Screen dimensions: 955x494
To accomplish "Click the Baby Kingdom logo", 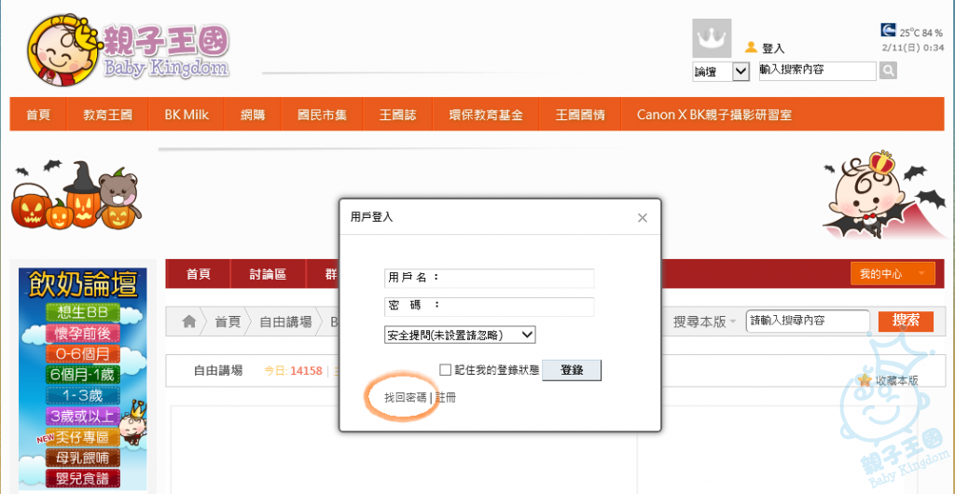I will (128, 48).
